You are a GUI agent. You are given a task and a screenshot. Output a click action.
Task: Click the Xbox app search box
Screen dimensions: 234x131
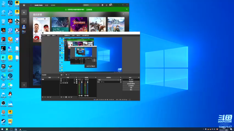pyautogui.click(x=91, y=5)
